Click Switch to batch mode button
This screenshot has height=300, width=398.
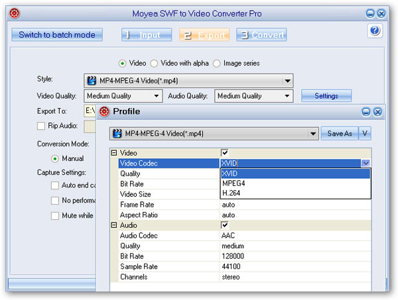(57, 34)
